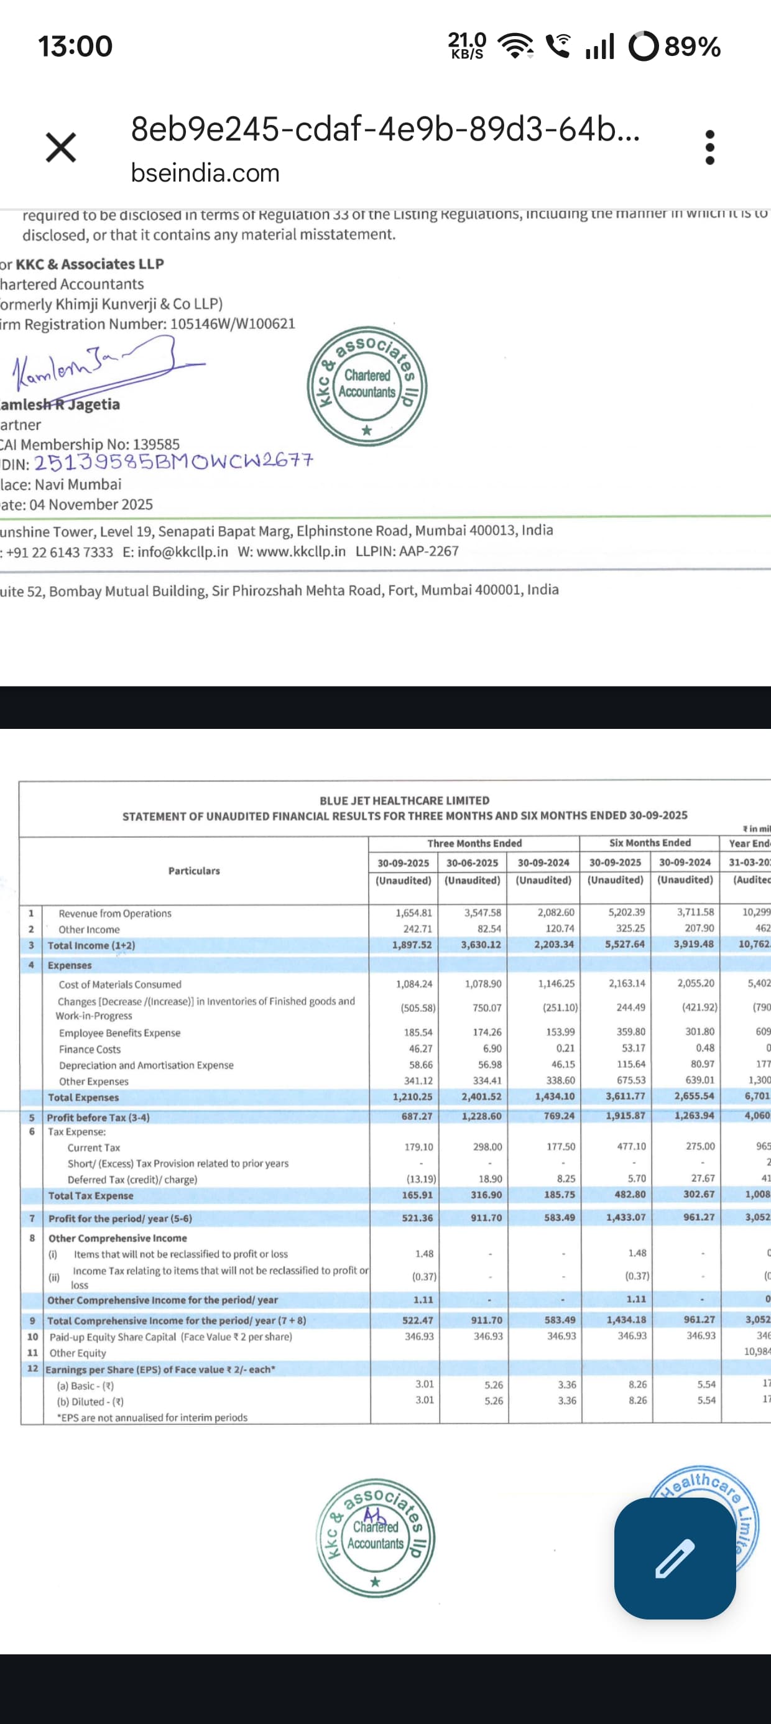
Task: Tap the Blue Jet Healthcare Limited heading
Action: (x=404, y=800)
